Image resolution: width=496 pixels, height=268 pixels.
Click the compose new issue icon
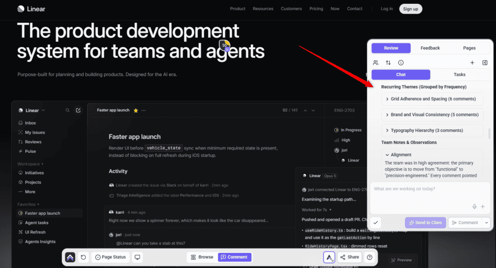78,110
